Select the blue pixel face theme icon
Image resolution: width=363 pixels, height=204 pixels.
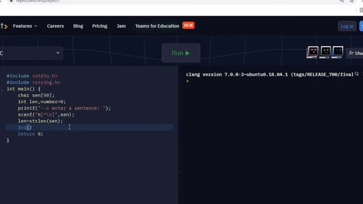(x=337, y=52)
